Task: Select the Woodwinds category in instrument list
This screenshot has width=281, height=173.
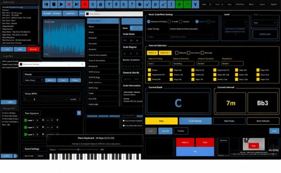Action: (103, 66)
